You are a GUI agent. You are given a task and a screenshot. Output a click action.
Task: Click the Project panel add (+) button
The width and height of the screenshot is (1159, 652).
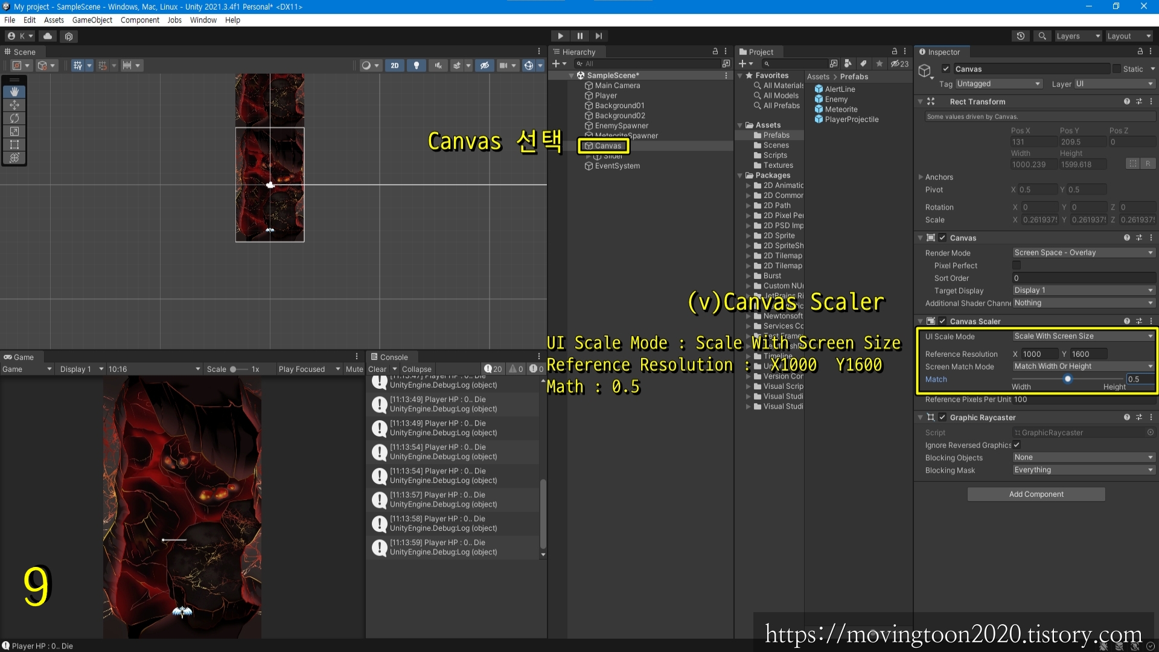click(746, 63)
